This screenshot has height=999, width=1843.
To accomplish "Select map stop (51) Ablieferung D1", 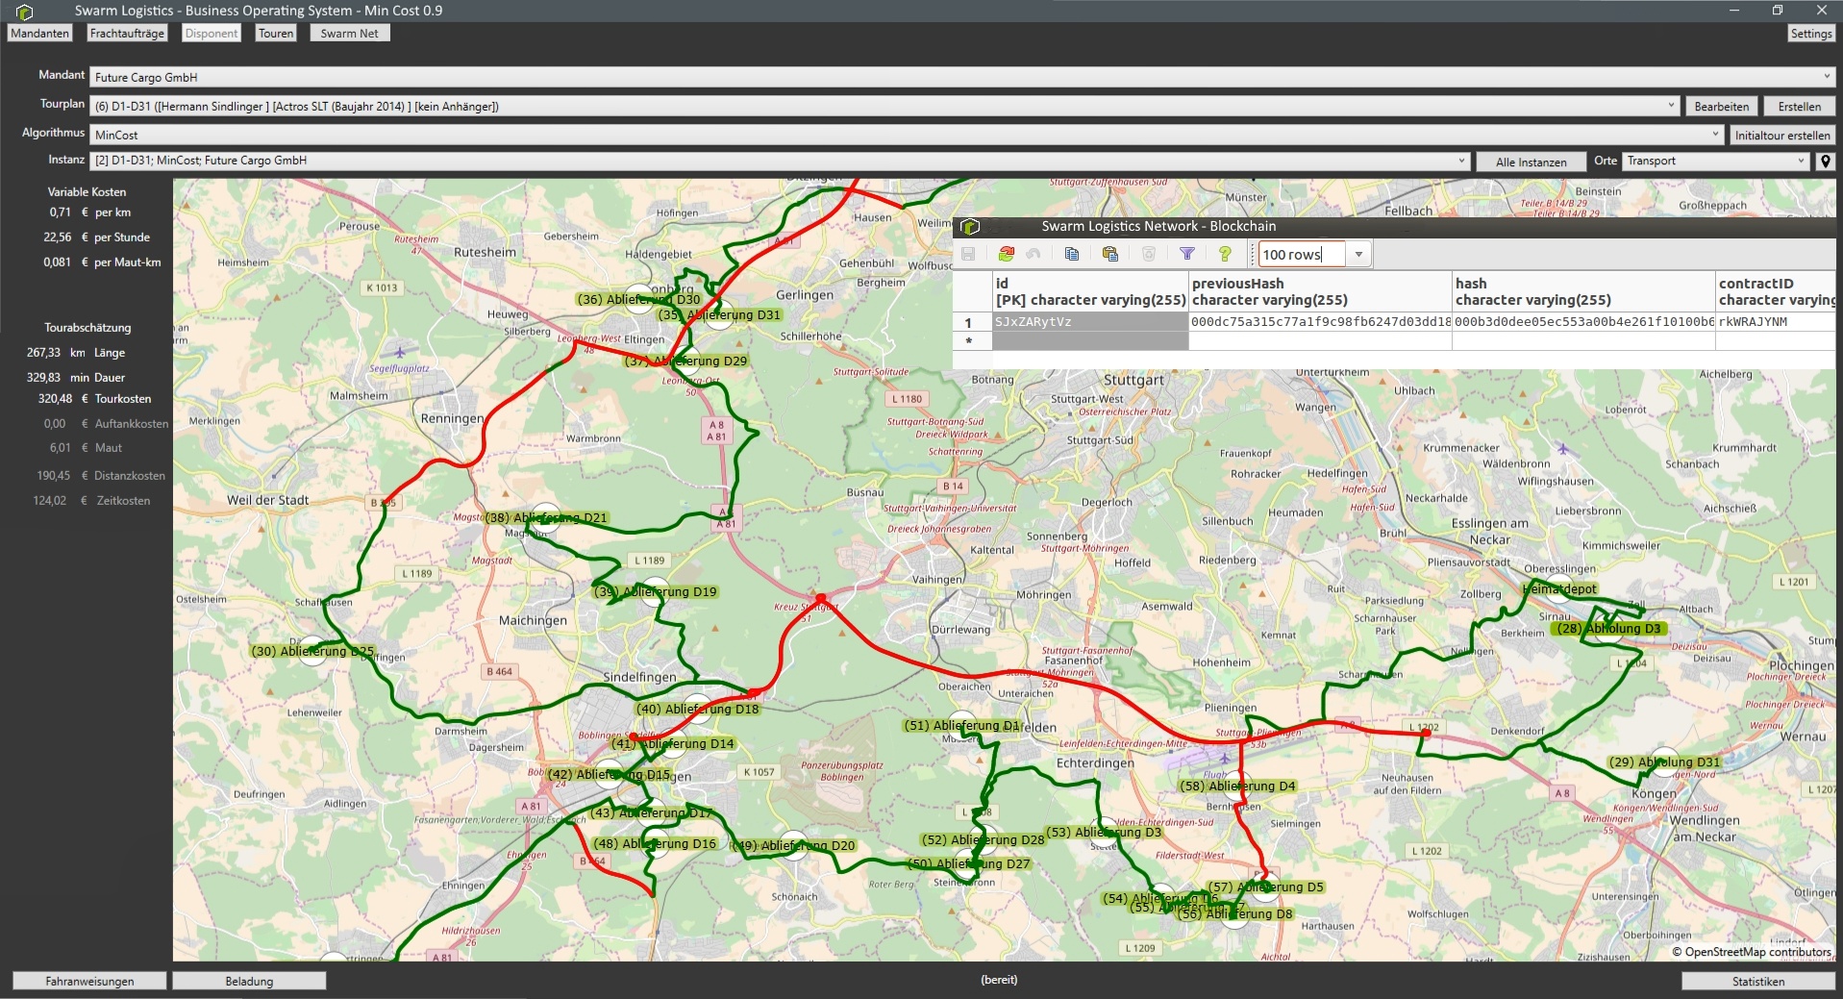I will pos(962,726).
